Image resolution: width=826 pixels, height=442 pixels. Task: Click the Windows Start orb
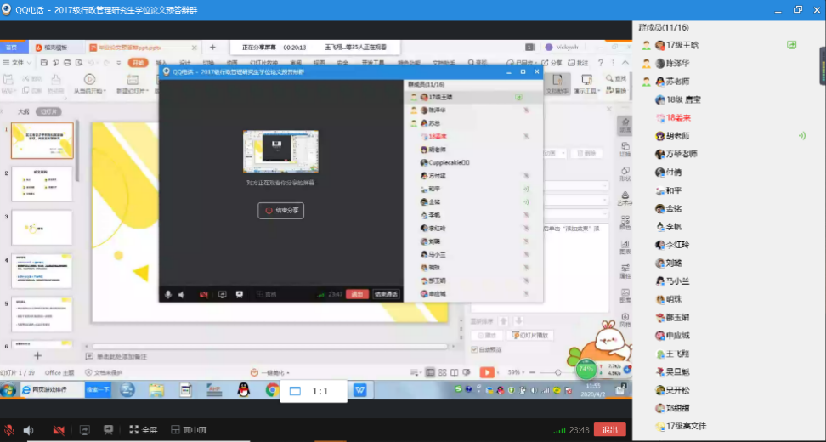point(8,390)
